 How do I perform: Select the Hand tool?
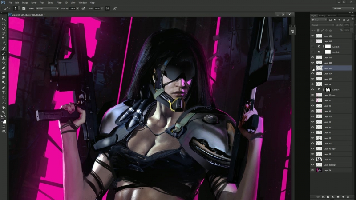[4, 107]
